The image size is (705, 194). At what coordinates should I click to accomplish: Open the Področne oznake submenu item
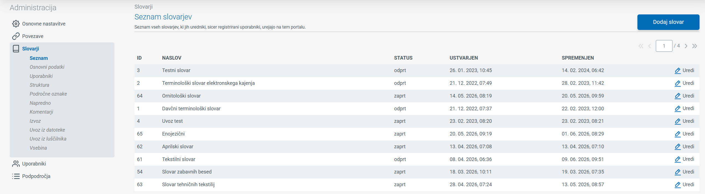(x=48, y=94)
